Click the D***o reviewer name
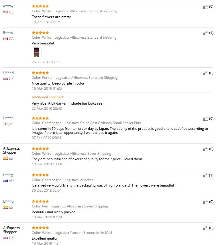The width and height of the screenshot is (220, 245). pyautogui.click(x=8, y=201)
